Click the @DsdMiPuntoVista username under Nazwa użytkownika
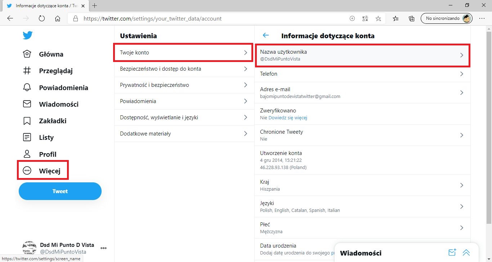This screenshot has height=262, width=492. point(280,59)
